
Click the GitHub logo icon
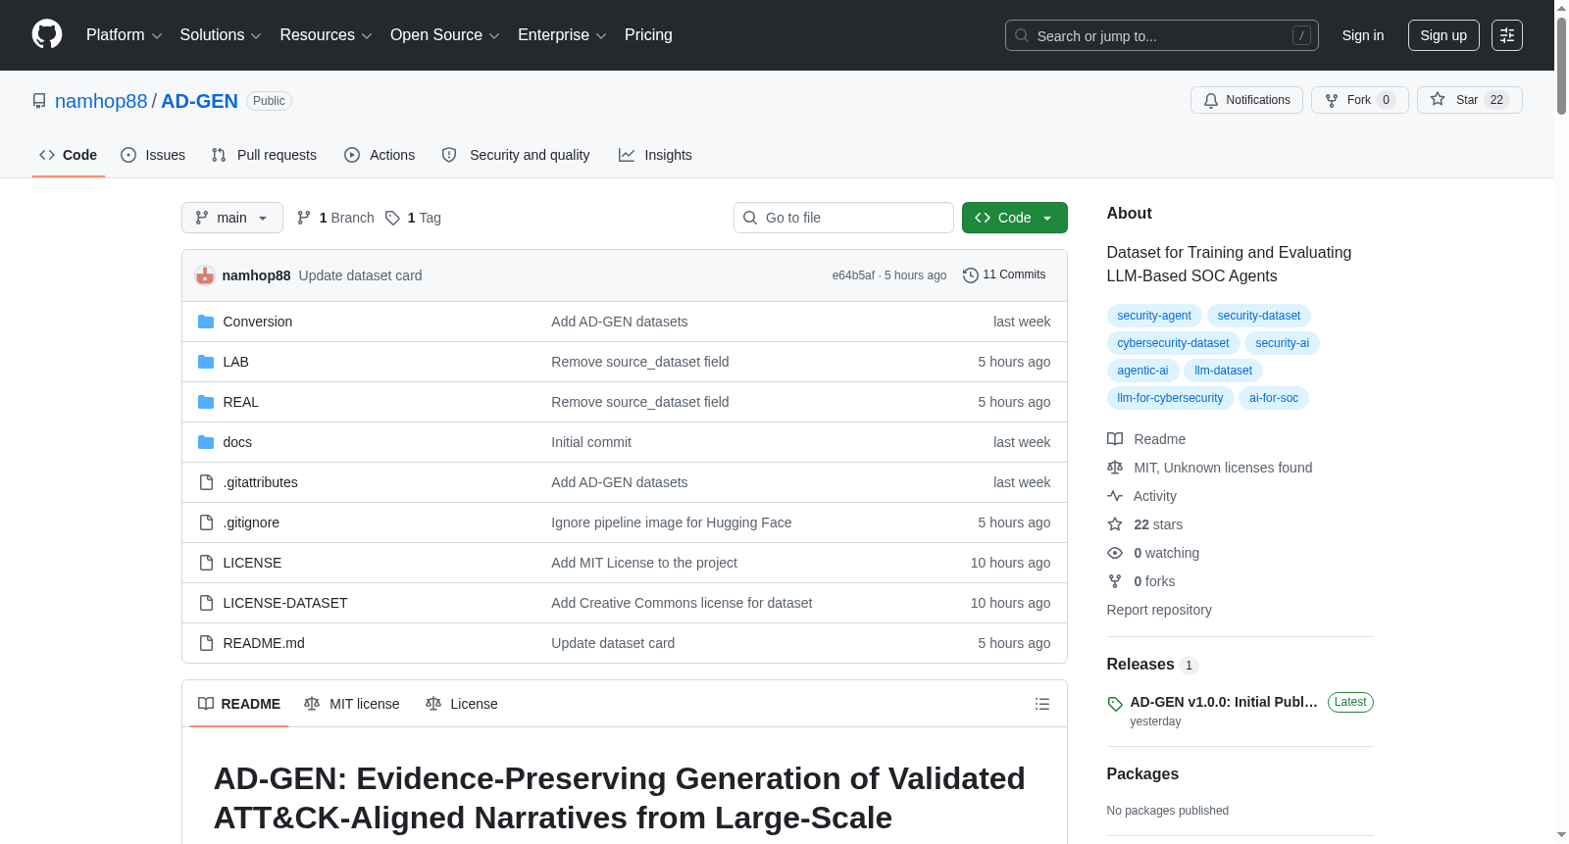coord(47,34)
